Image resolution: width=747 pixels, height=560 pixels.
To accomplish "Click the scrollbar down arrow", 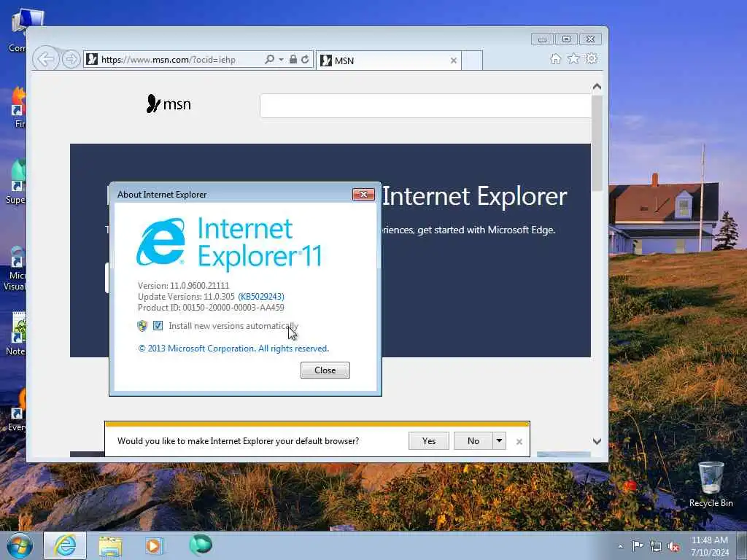I will pyautogui.click(x=597, y=441).
